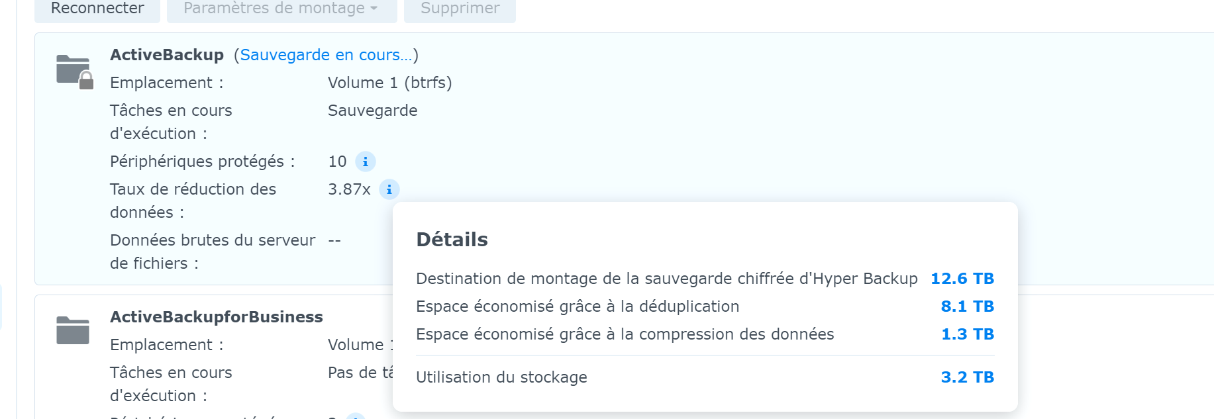
Task: Click the 8.1 TB deduplication savings value
Action: pyautogui.click(x=967, y=306)
